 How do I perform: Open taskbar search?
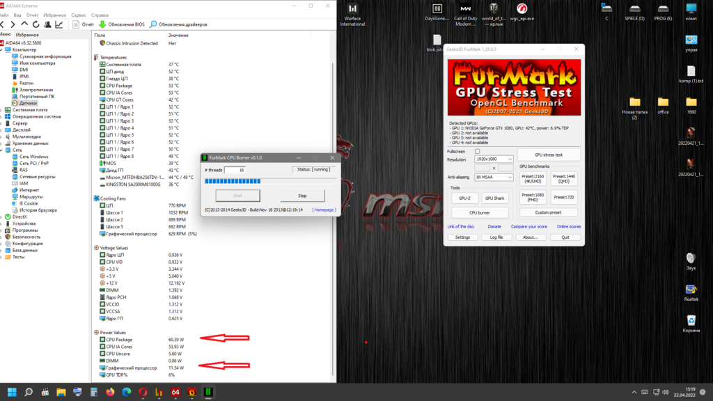[x=28, y=392]
